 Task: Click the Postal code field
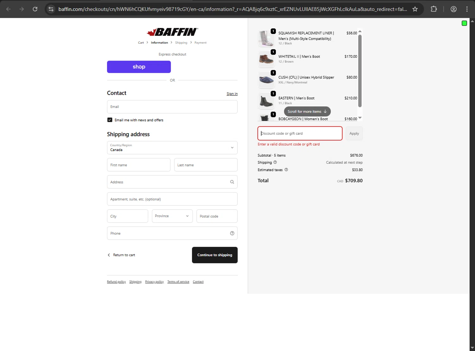(217, 216)
